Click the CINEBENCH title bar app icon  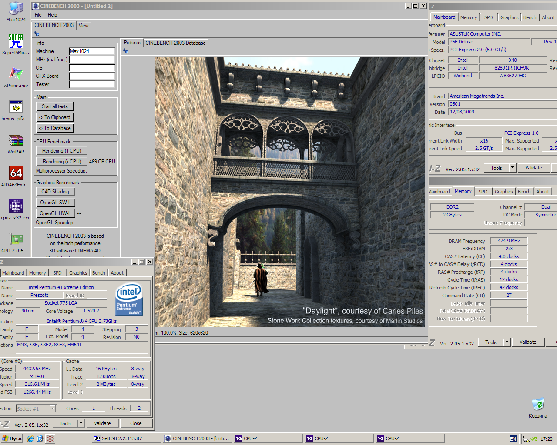tap(36, 6)
